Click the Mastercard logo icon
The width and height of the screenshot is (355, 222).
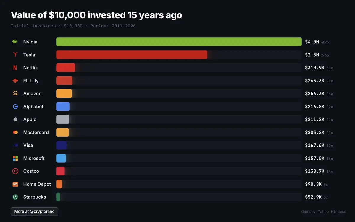coord(15,133)
